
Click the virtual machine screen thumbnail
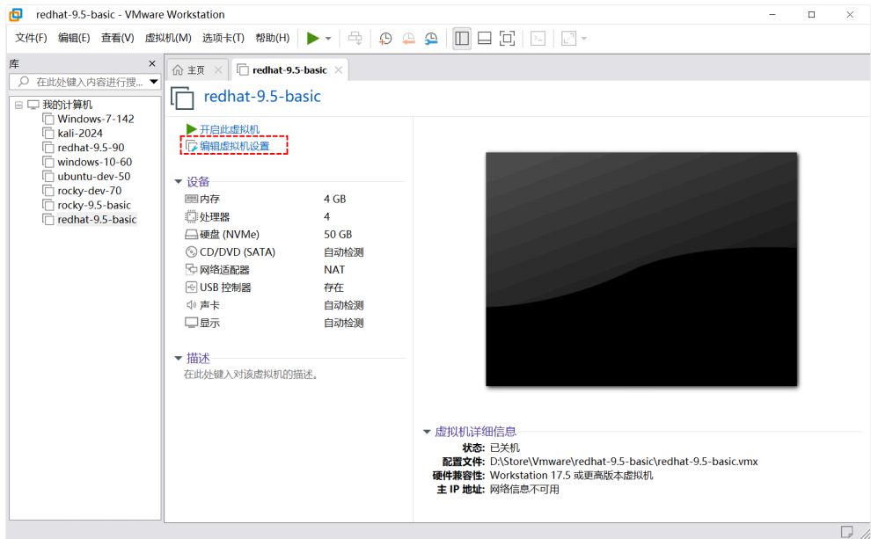(641, 269)
